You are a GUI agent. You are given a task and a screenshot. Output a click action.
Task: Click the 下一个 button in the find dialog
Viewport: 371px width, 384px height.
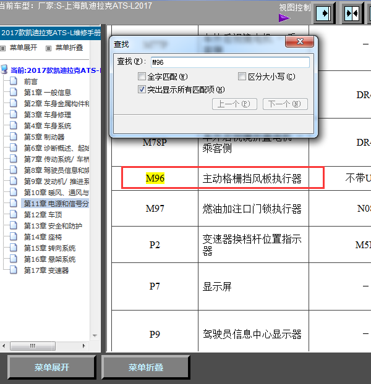click(x=285, y=104)
